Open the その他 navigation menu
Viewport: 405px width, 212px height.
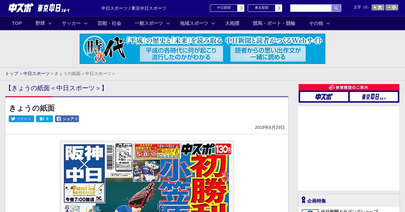[x=316, y=23]
